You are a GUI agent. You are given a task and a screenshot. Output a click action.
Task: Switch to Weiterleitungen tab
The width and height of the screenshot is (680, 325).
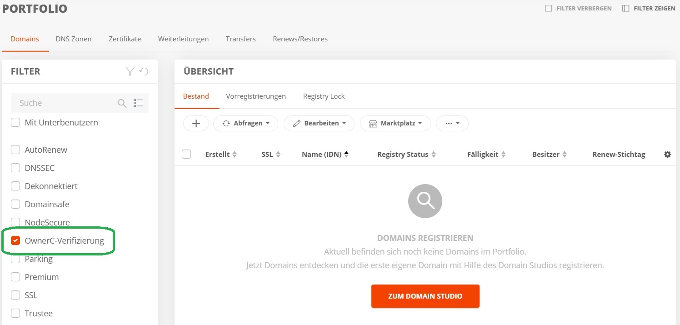tap(183, 39)
